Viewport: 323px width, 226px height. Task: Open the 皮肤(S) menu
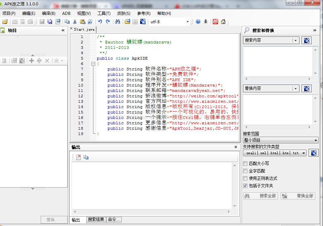[x=124, y=13]
